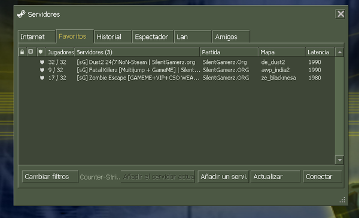The height and width of the screenshot is (218, 359).
Task: Refresh list with Actualizar button
Action: (275, 177)
